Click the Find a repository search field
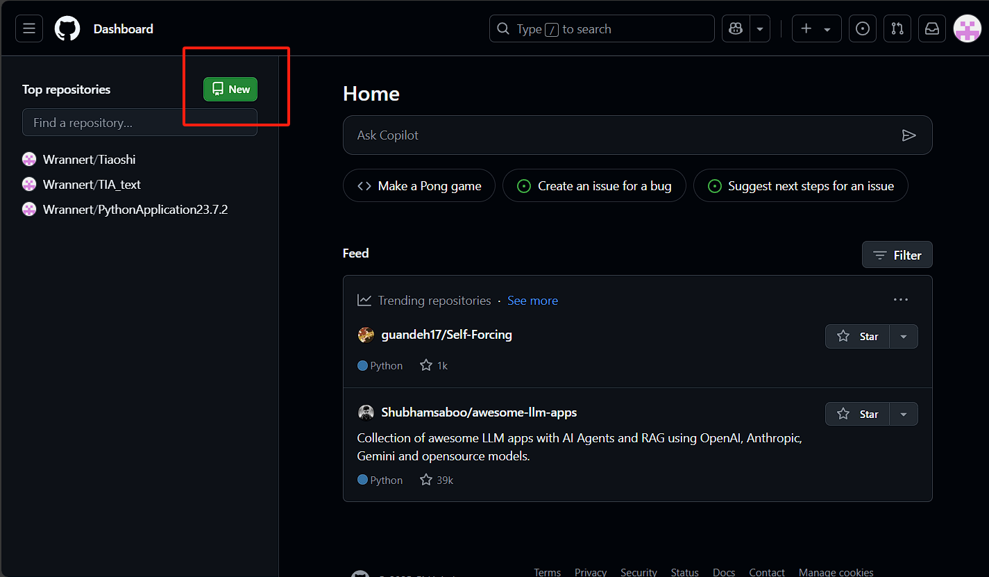Screen dimensions: 989x577 click(x=139, y=122)
